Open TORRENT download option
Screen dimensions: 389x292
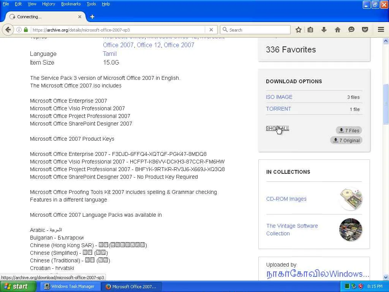pos(278,109)
